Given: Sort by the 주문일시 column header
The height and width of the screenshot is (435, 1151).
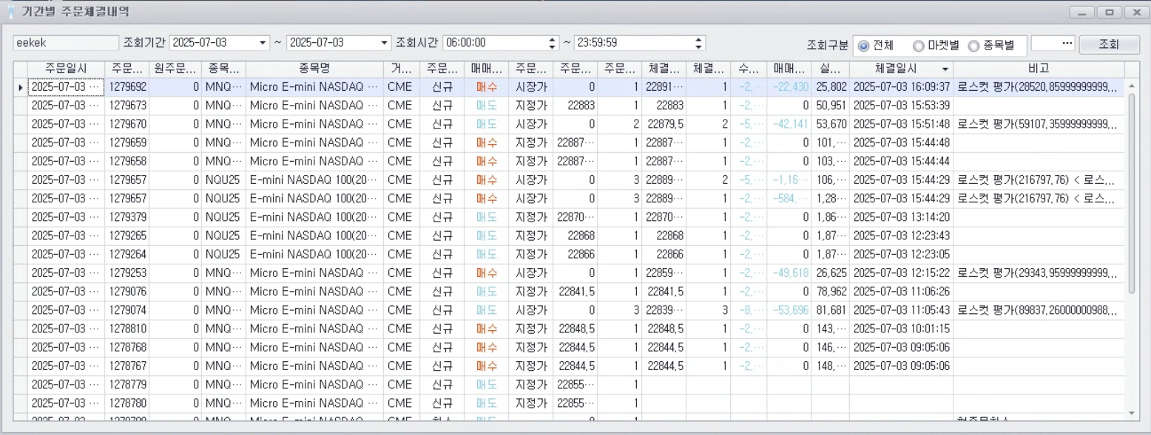Looking at the screenshot, I should (66, 69).
